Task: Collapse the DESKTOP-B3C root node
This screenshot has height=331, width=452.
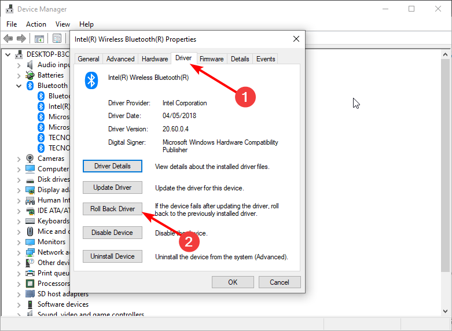Action: click(8, 54)
